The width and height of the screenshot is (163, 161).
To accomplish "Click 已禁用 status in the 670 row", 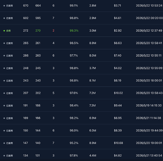I will click(8, 6).
